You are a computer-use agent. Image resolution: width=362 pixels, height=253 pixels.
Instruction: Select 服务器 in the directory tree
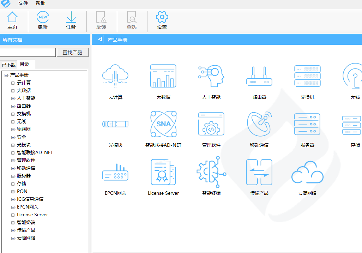pyautogui.click(x=24, y=176)
